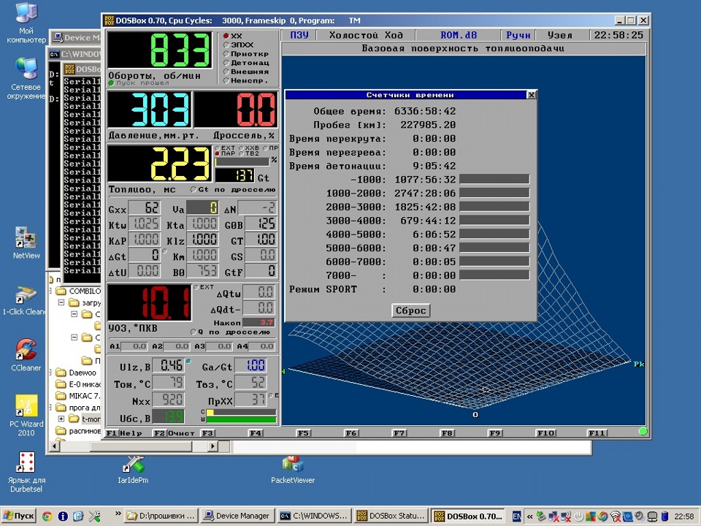This screenshot has height=526, width=701.
Task: Select the ЭПХХ mode radio button
Action: pyautogui.click(x=226, y=45)
